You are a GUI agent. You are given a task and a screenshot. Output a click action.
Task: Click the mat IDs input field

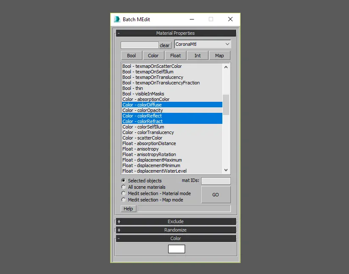(x=216, y=181)
